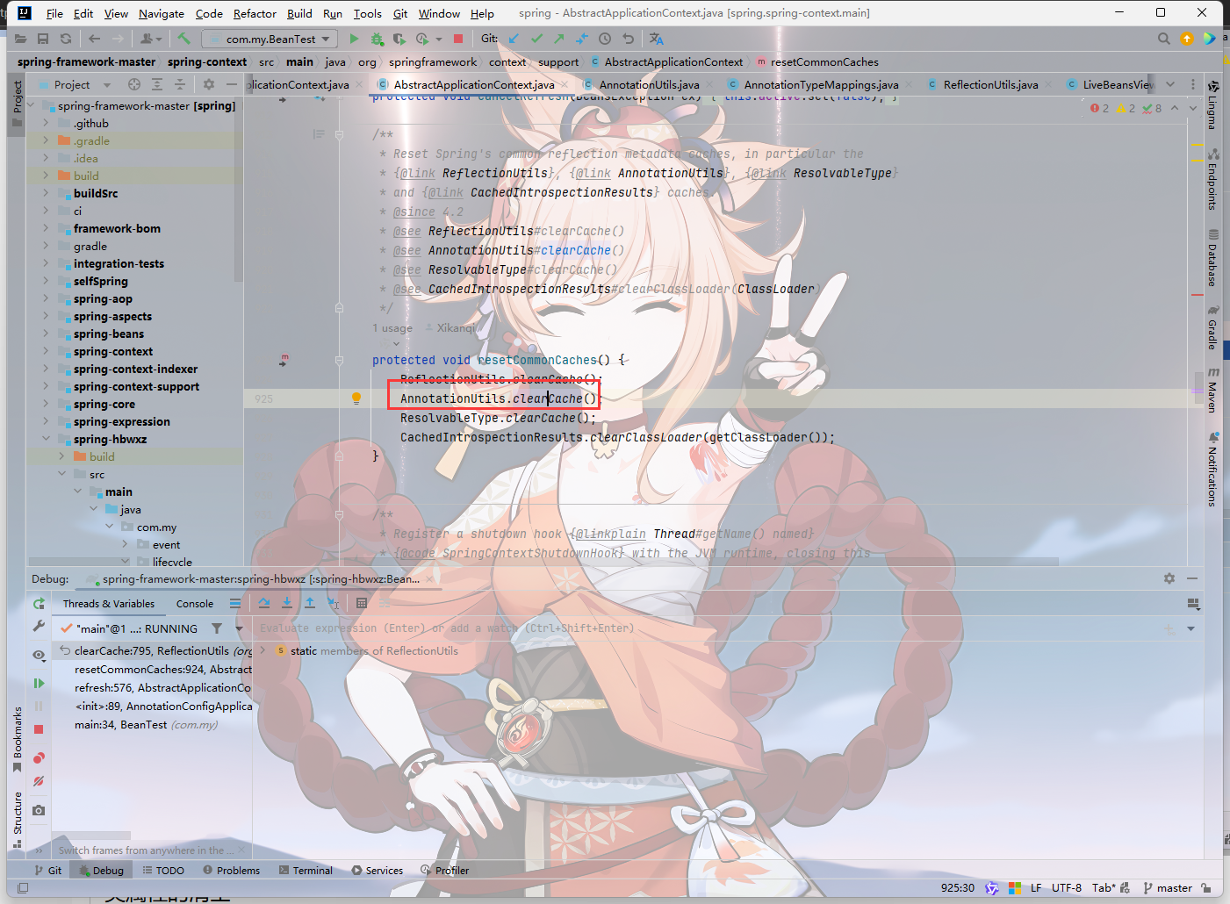Click View Breakpoints double red circle icon

[x=39, y=758]
